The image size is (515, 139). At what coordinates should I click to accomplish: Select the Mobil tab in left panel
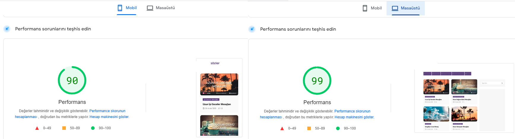[x=127, y=8]
